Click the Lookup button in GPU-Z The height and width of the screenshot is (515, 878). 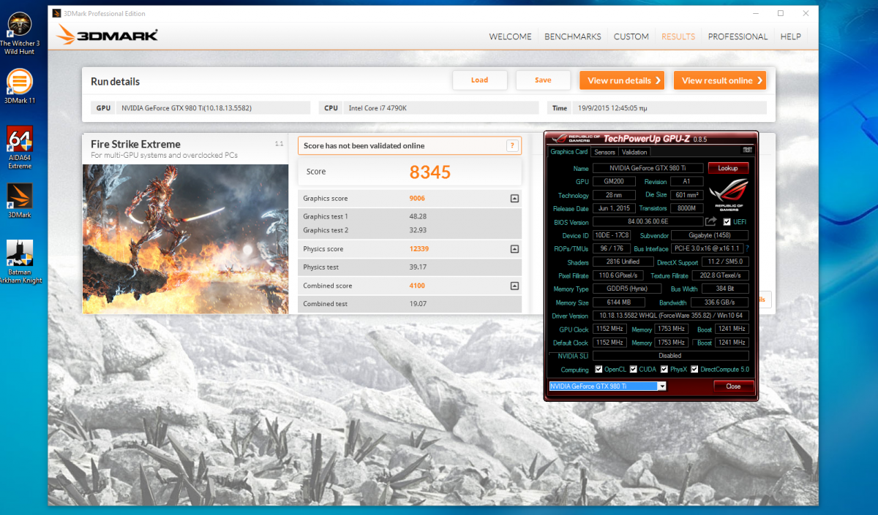pos(728,168)
